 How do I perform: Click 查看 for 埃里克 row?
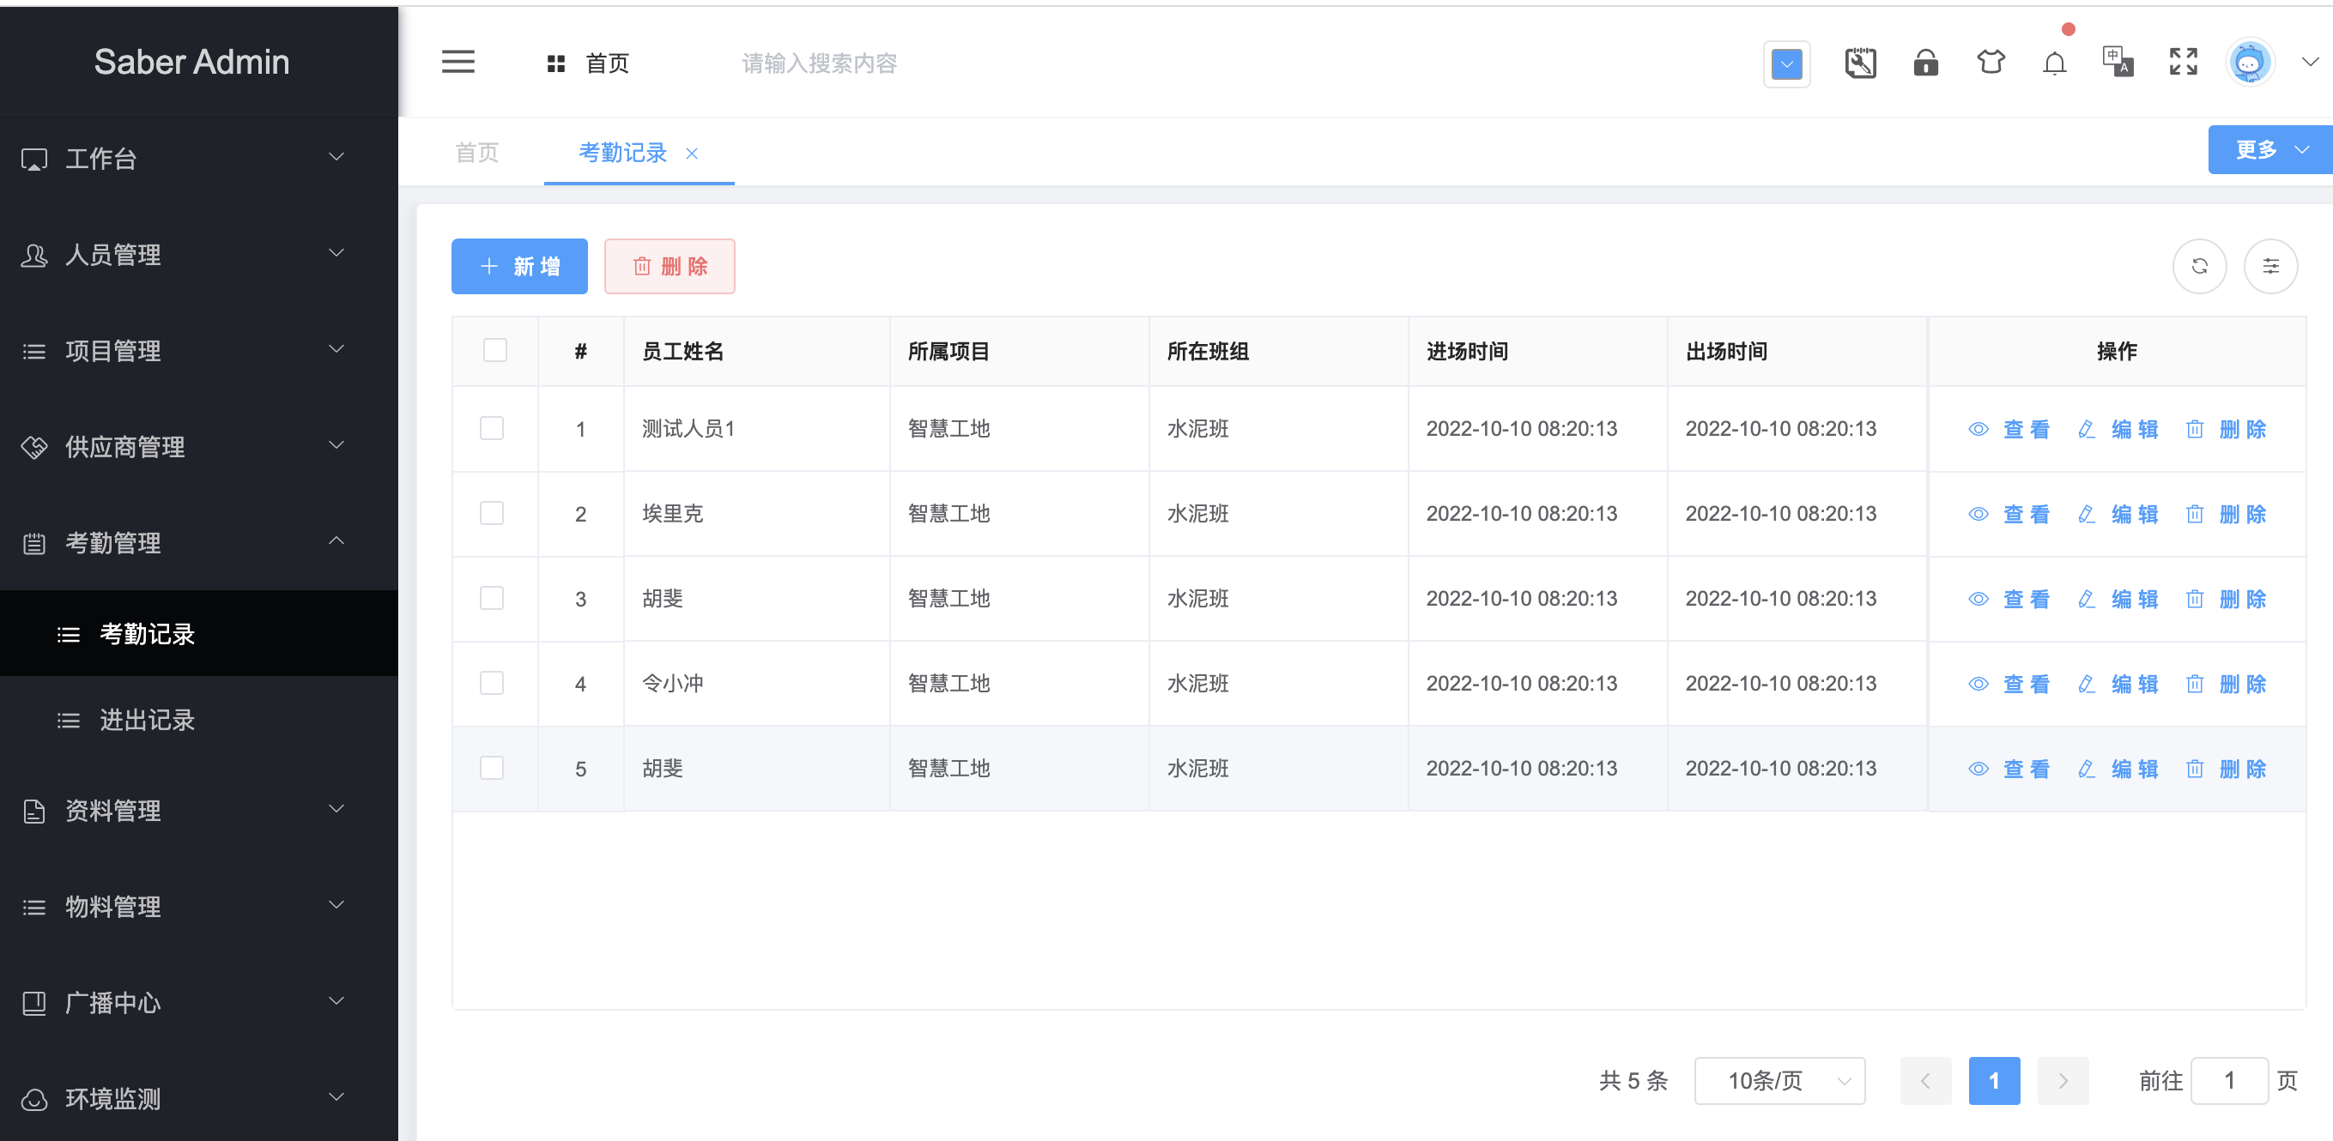click(x=2008, y=514)
